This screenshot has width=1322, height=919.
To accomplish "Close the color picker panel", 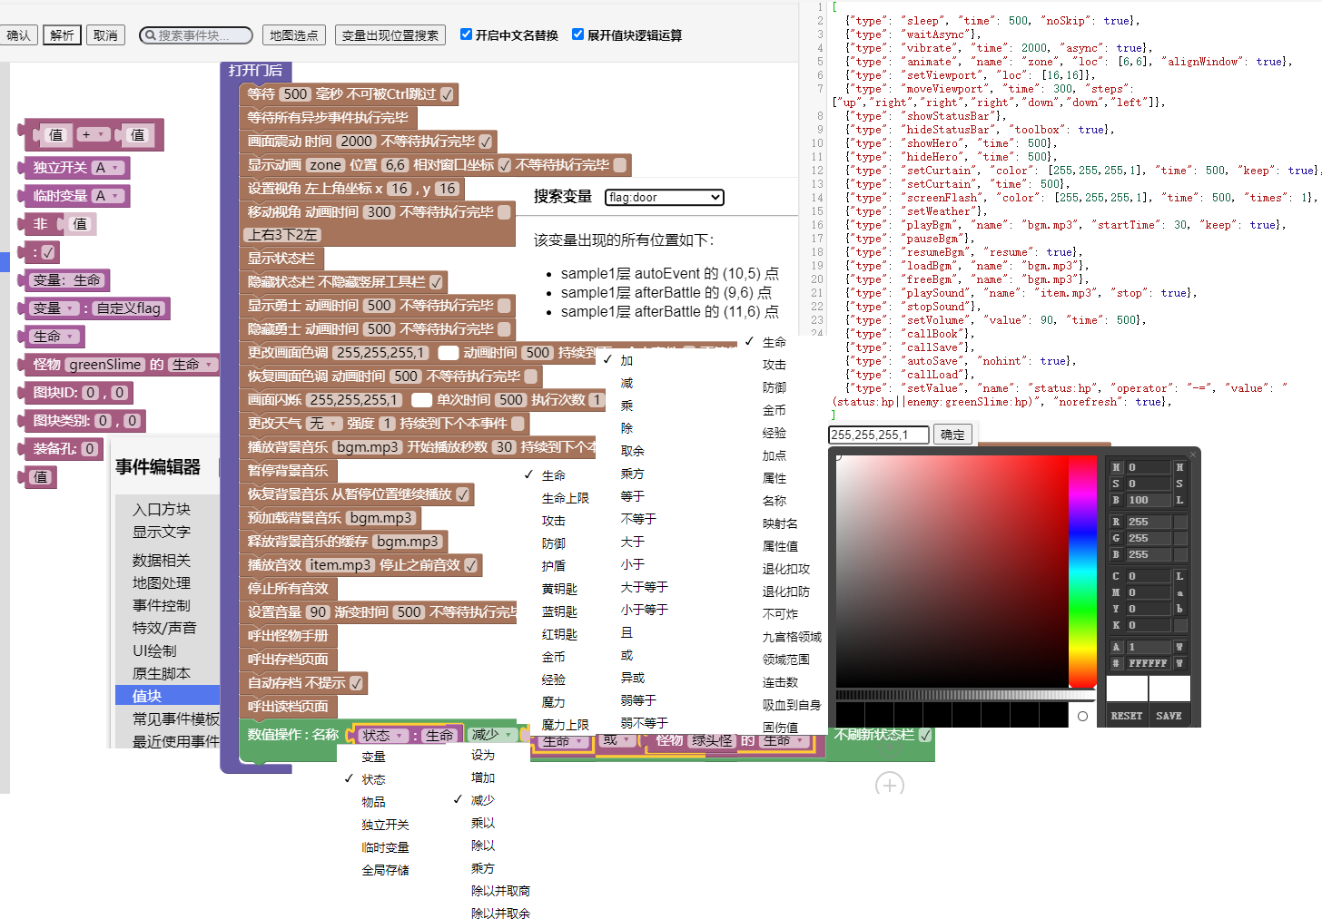I will click(x=1192, y=455).
